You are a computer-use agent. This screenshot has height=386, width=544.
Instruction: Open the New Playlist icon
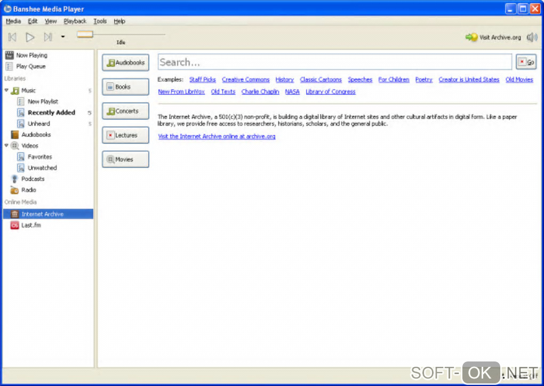(x=21, y=101)
